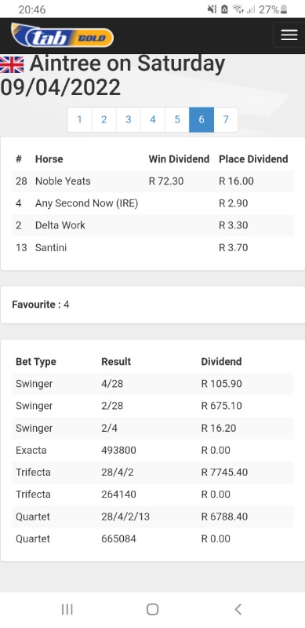
Task: Go to race 7 page
Action: (x=226, y=119)
